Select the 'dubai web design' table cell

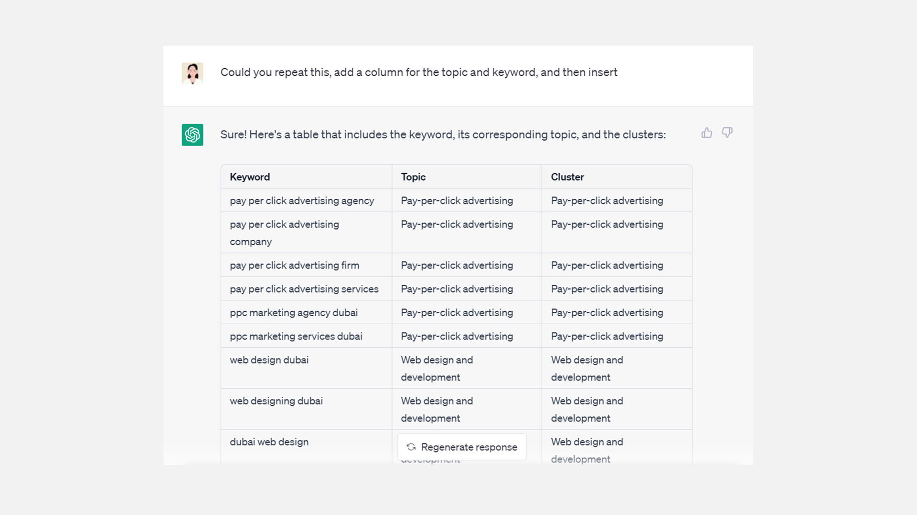click(x=269, y=442)
